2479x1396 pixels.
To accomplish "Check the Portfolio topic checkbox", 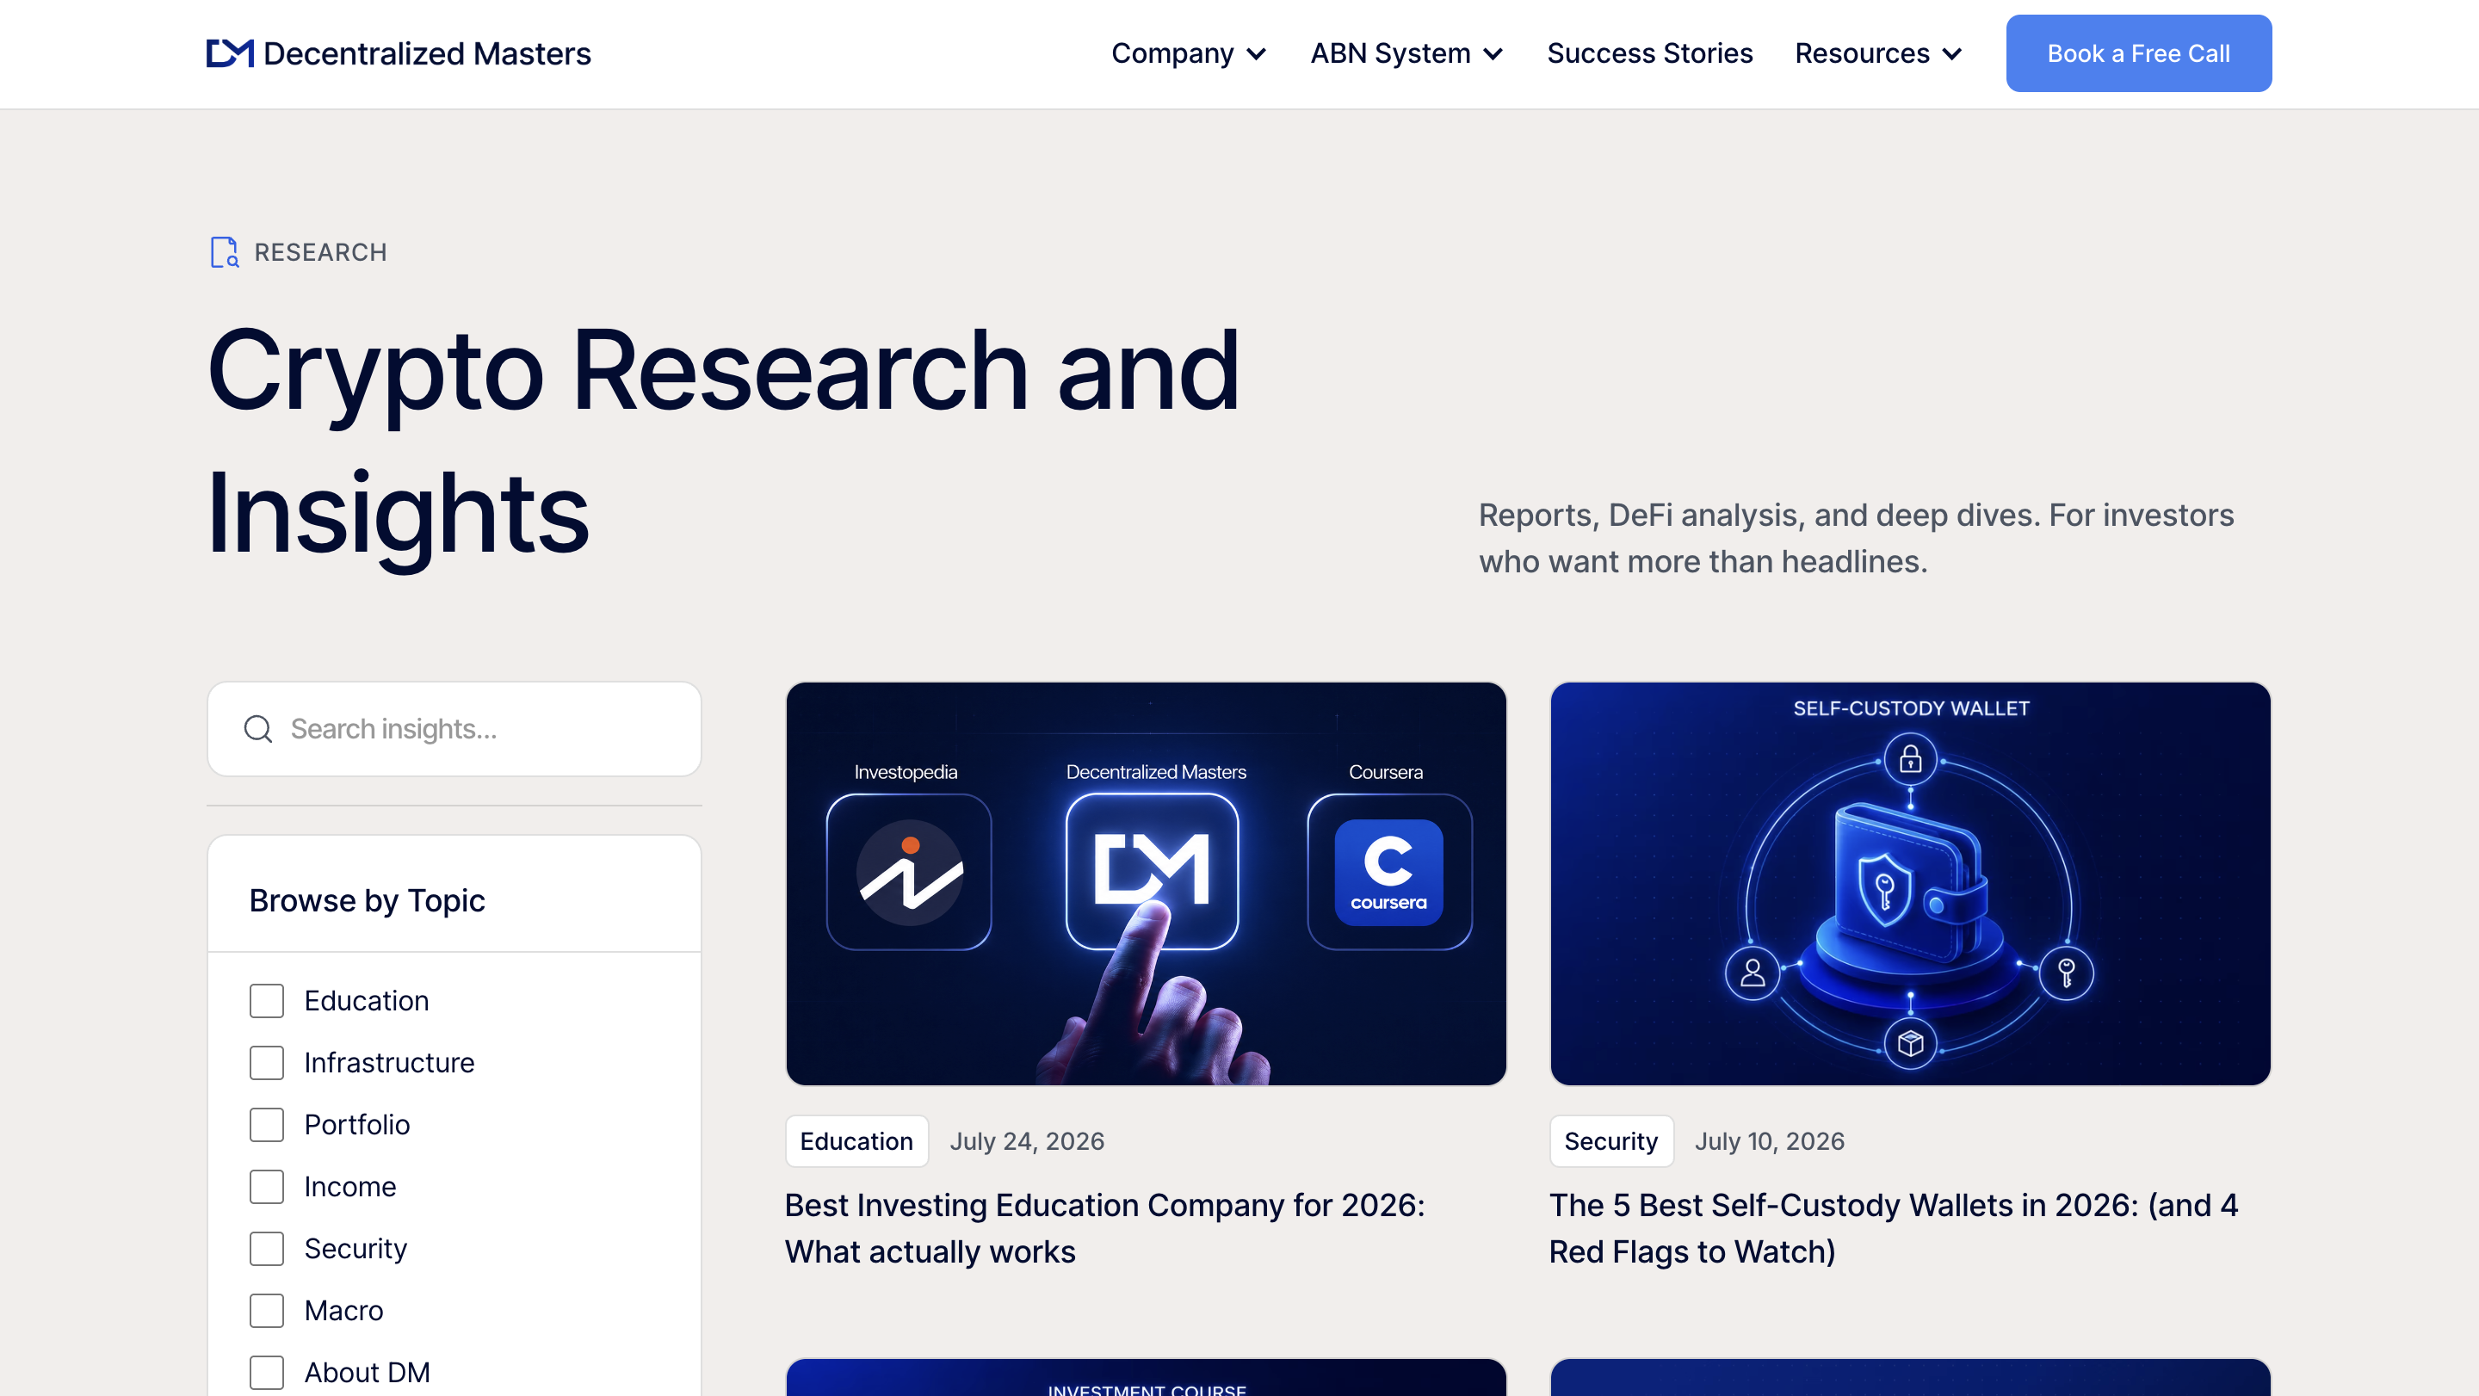I will pyautogui.click(x=267, y=1125).
